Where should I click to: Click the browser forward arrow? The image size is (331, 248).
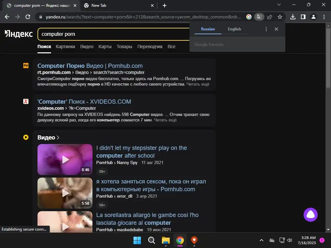pyautogui.click(x=17, y=17)
